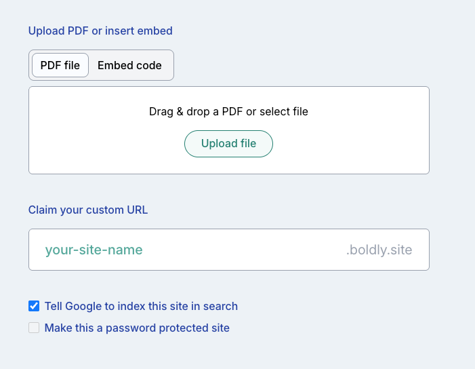The width and height of the screenshot is (475, 369).
Task: Click the 'Claim your custom URL' label
Action: 88,210
